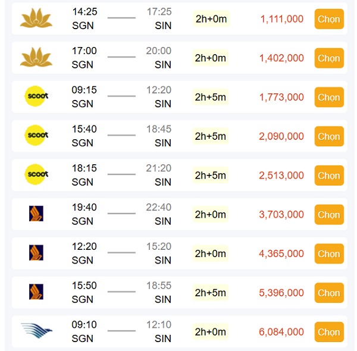Click Scoot logo on the 18:15 flight
The height and width of the screenshot is (351, 357).
click(36, 174)
